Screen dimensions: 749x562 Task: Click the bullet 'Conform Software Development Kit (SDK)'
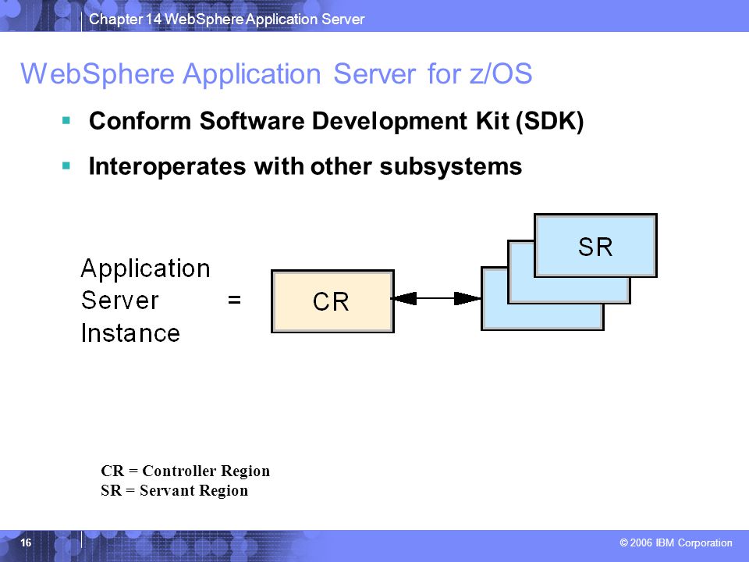336,121
